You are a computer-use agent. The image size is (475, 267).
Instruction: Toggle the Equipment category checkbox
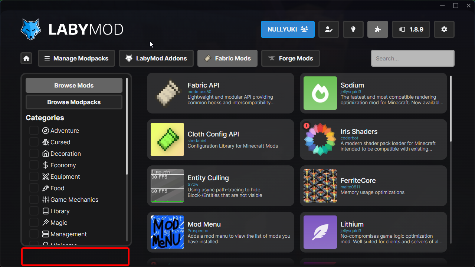click(34, 177)
